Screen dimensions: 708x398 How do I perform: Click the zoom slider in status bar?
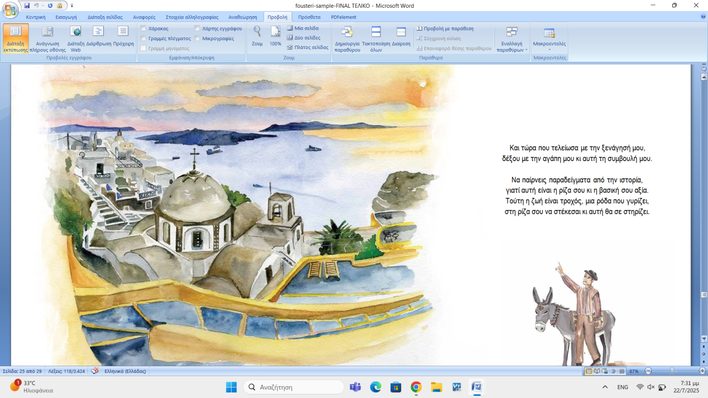point(672,371)
